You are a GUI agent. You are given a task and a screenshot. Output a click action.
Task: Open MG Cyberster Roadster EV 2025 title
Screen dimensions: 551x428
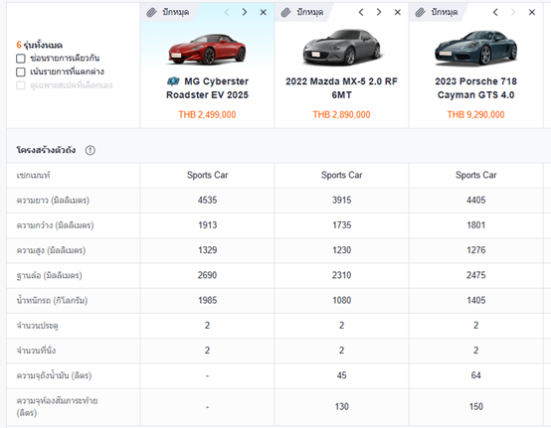pyautogui.click(x=207, y=88)
